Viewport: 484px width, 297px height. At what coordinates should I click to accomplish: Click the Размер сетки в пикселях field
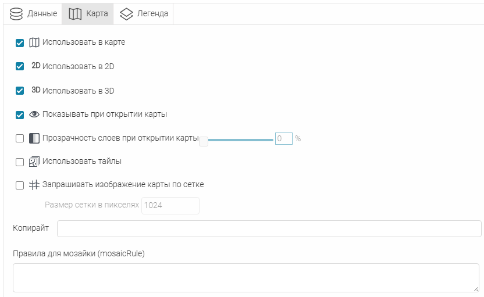coord(170,205)
